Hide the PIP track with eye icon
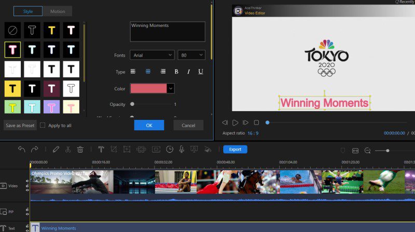Image resolution: width=415 pixels, height=232 pixels. tap(27, 214)
